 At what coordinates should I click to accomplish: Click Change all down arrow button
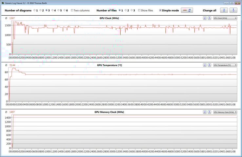coord(233,10)
